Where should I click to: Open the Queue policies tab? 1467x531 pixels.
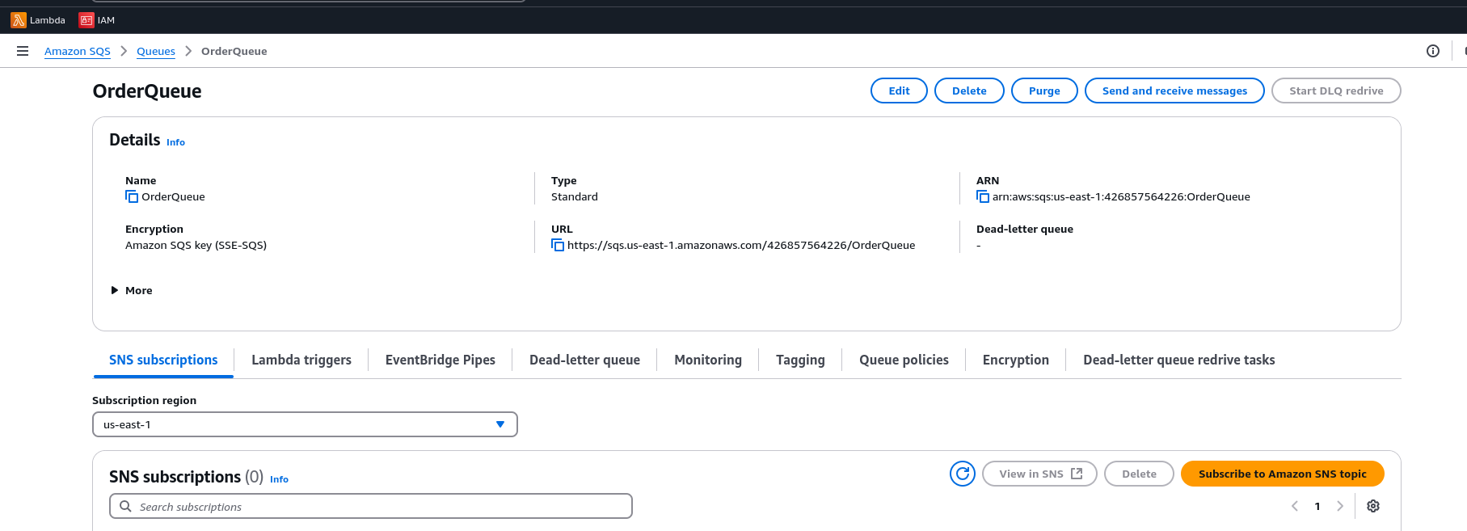tap(904, 360)
